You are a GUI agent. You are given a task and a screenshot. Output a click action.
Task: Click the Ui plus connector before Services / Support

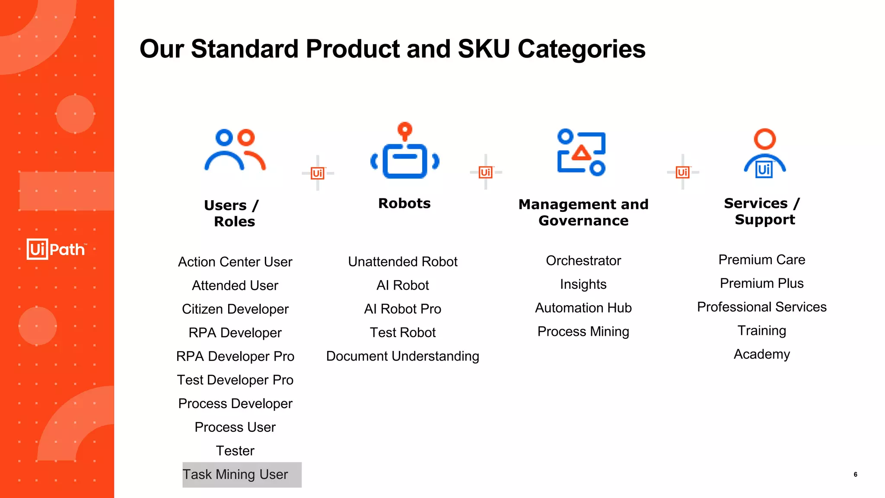683,172
